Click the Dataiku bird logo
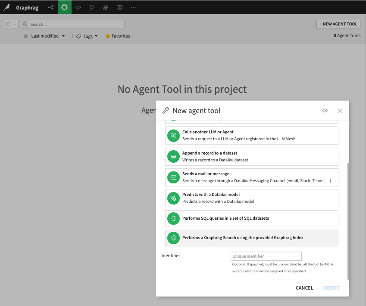This screenshot has width=366, height=306. tap(7, 7)
